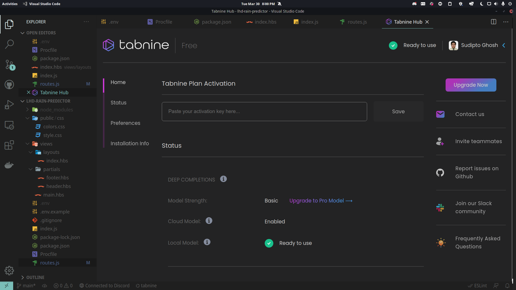Image resolution: width=516 pixels, height=290 pixels.
Task: Open the Search view in activity bar
Action: point(9,44)
